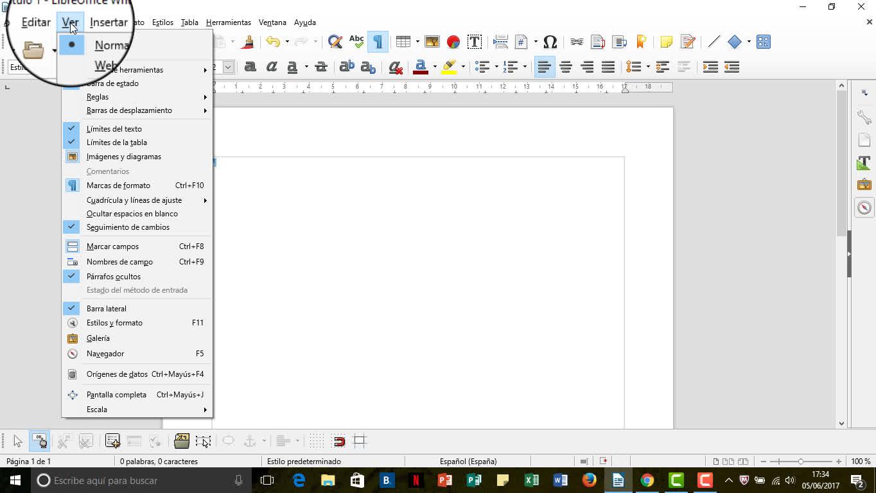Click the insert chart icon
Screen dimensions: 876x493
(453, 42)
